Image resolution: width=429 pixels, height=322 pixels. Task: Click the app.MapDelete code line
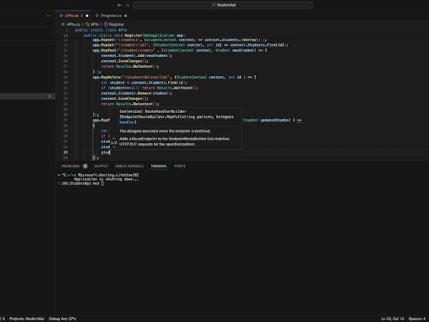point(174,77)
